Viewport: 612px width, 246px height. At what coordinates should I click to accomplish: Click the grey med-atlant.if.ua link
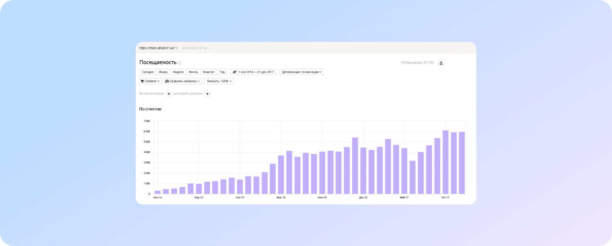point(195,48)
